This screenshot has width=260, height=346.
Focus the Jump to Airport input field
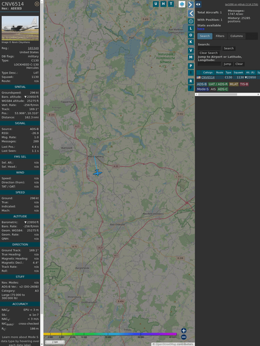coord(209,64)
